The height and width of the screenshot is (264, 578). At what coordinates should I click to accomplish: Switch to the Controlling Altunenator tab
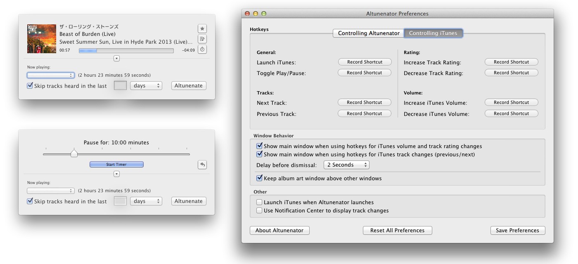point(369,33)
